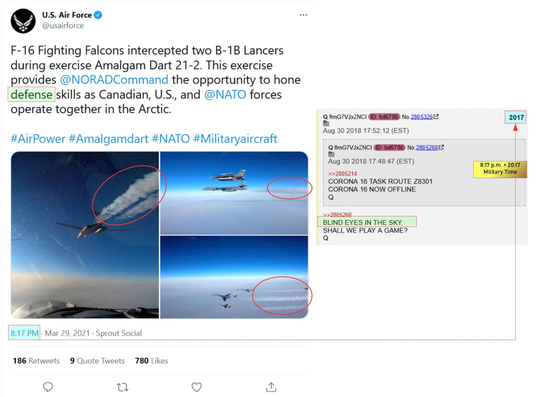Click the reply speech bubble icon

coord(48,387)
